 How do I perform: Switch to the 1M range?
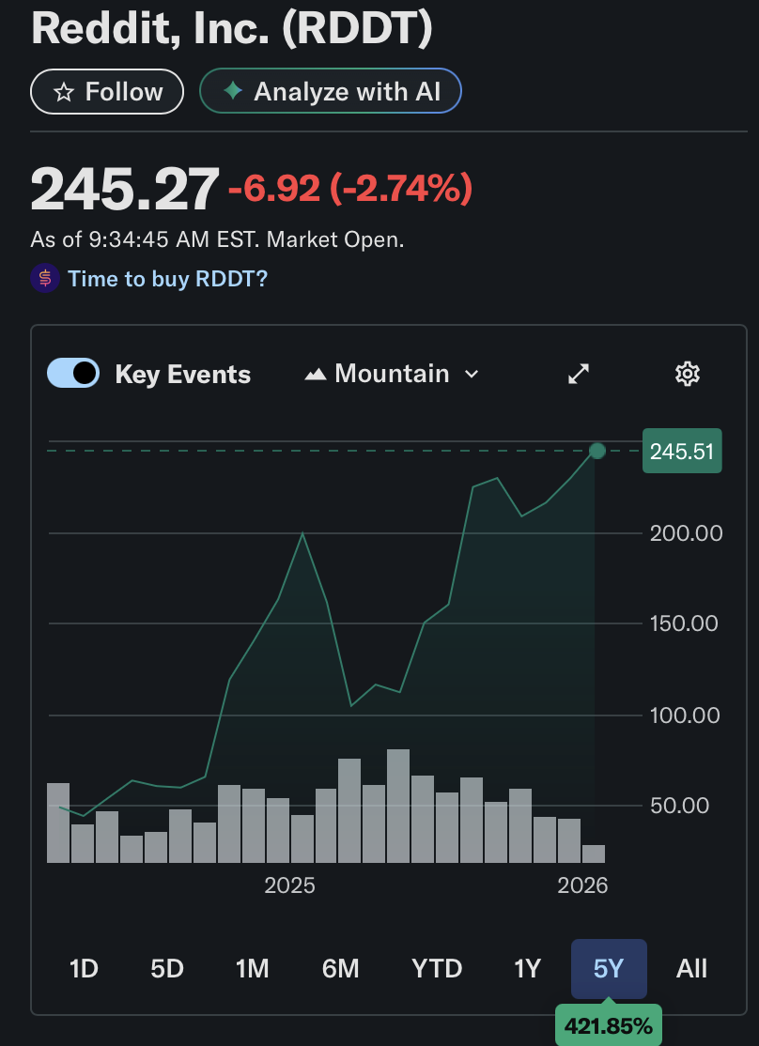[x=253, y=968]
